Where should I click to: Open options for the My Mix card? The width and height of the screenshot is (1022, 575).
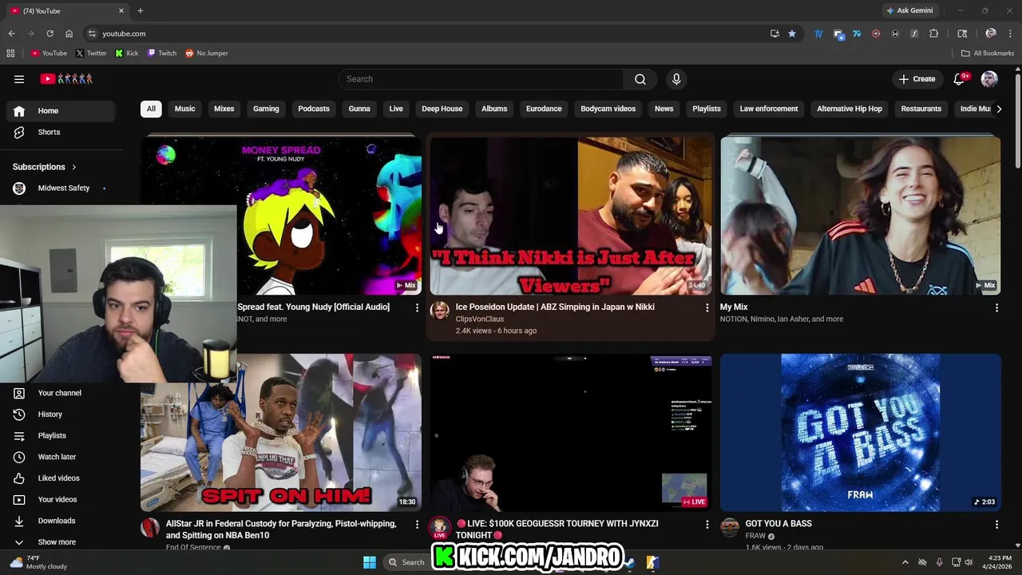point(996,307)
